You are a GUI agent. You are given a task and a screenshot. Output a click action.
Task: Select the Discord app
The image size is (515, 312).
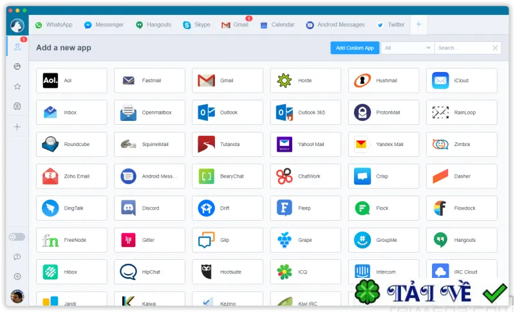[149, 208]
